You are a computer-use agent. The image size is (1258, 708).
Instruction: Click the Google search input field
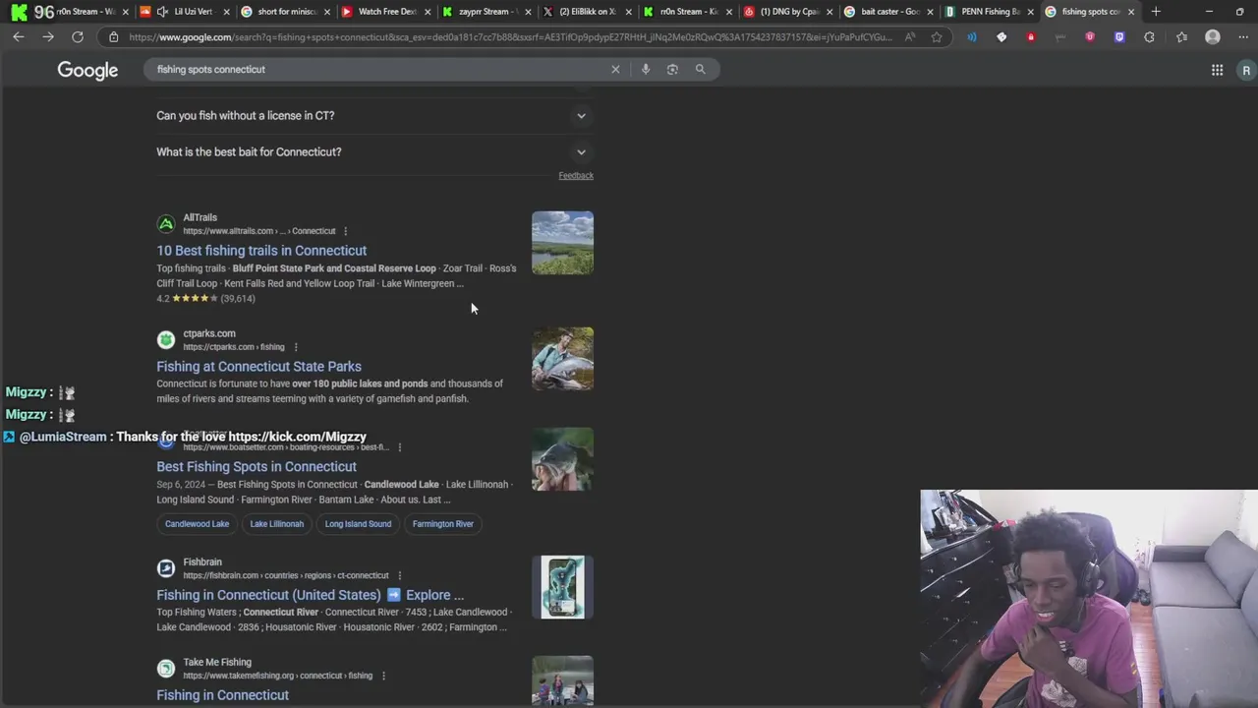[378, 69]
